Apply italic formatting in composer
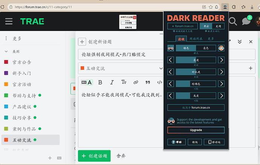 pos(112,82)
